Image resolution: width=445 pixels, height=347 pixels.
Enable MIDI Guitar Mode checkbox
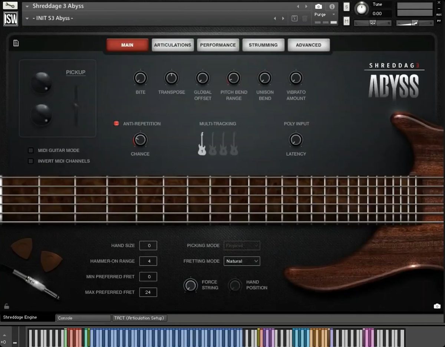coord(31,150)
